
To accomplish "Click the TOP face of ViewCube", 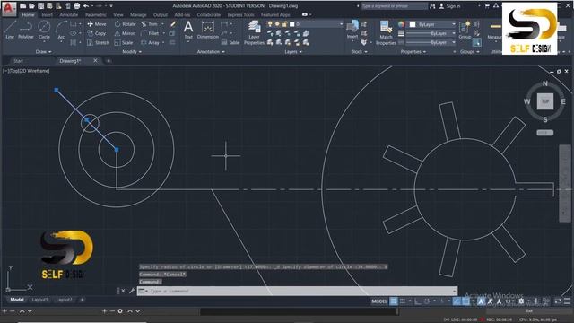I will [545, 101].
